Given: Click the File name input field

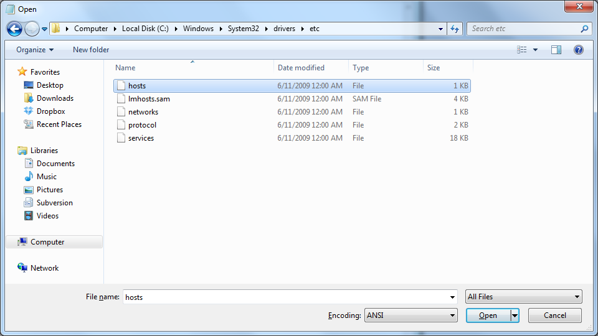Looking at the screenshot, I should (287, 297).
